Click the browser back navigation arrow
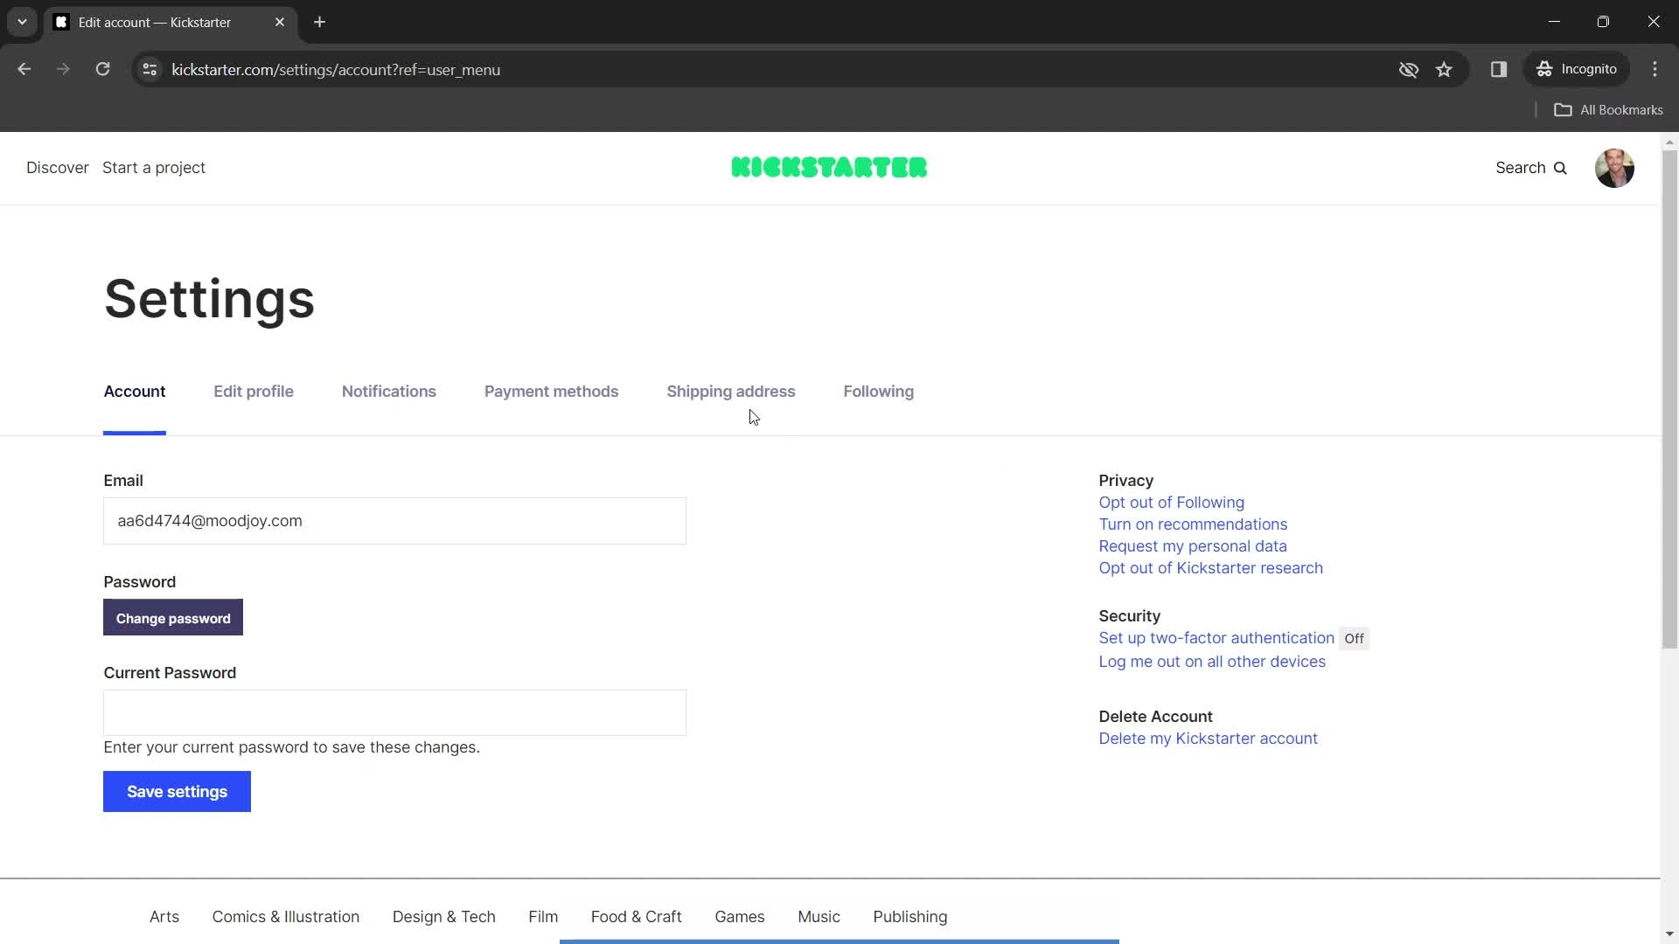This screenshot has width=1679, height=944. (x=24, y=69)
